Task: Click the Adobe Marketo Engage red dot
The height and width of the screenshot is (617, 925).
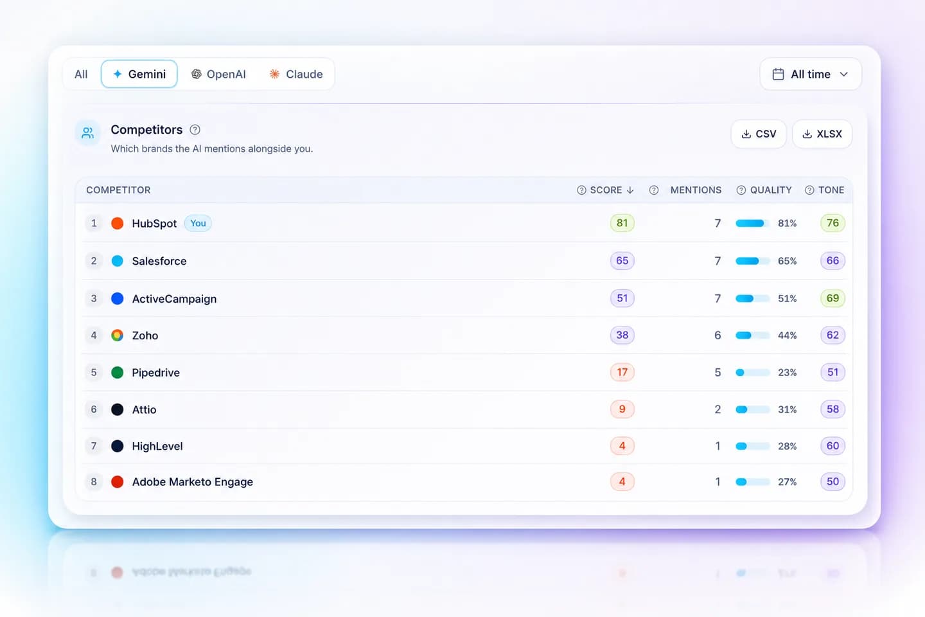Action: pos(118,482)
